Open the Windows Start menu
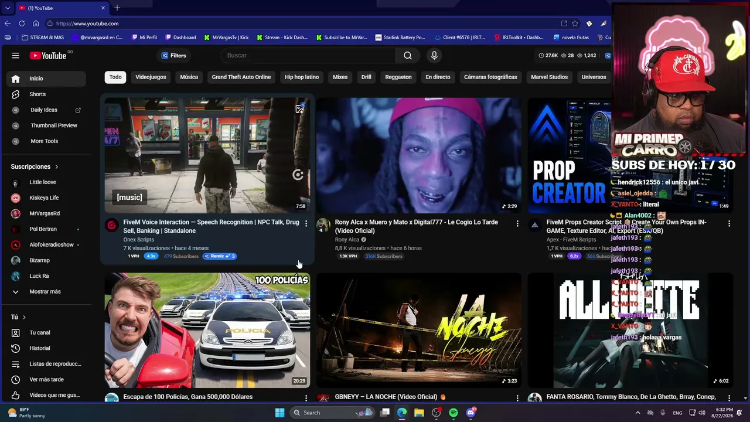750x422 pixels. click(279, 413)
